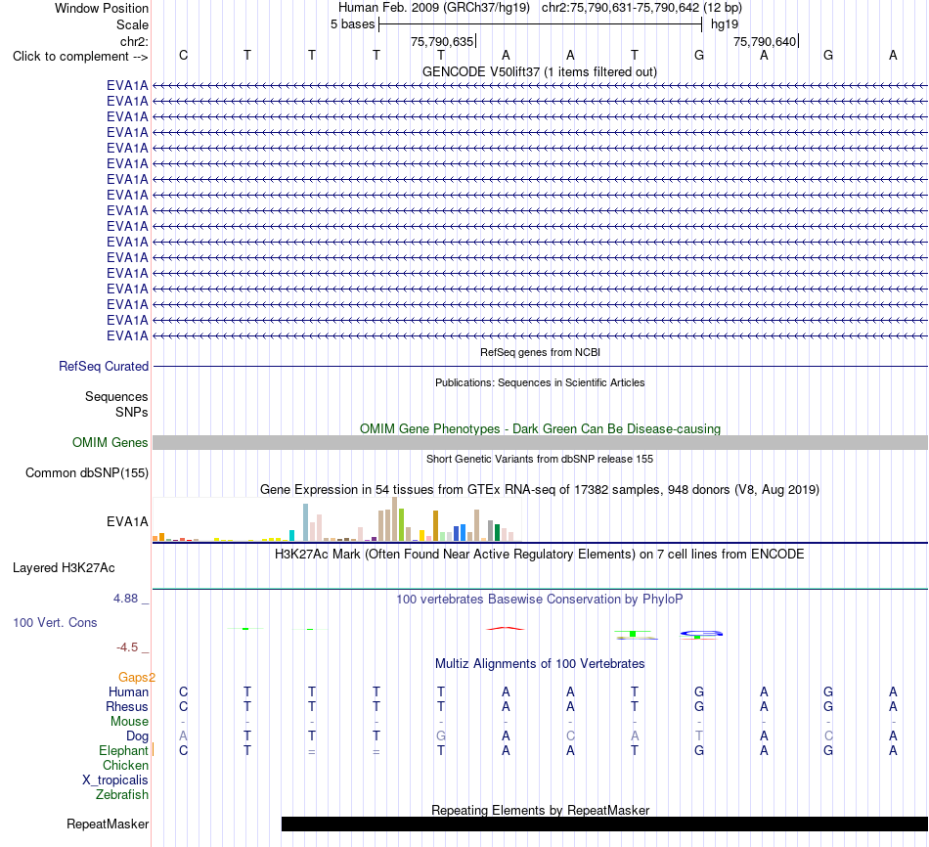Open 'Repeating Elements by RepeatMasker' title
Image resolution: width=929 pixels, height=847 pixels.
(x=540, y=810)
